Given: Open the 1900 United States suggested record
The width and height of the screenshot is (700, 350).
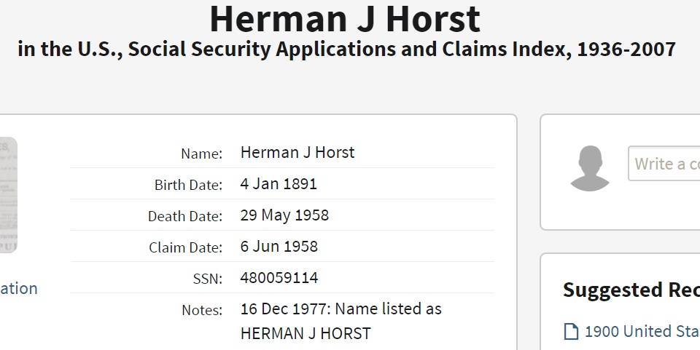Looking at the screenshot, I should (x=642, y=332).
